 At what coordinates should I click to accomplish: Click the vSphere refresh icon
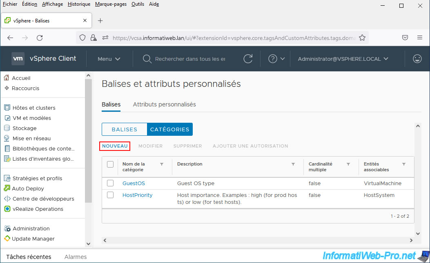point(248,59)
